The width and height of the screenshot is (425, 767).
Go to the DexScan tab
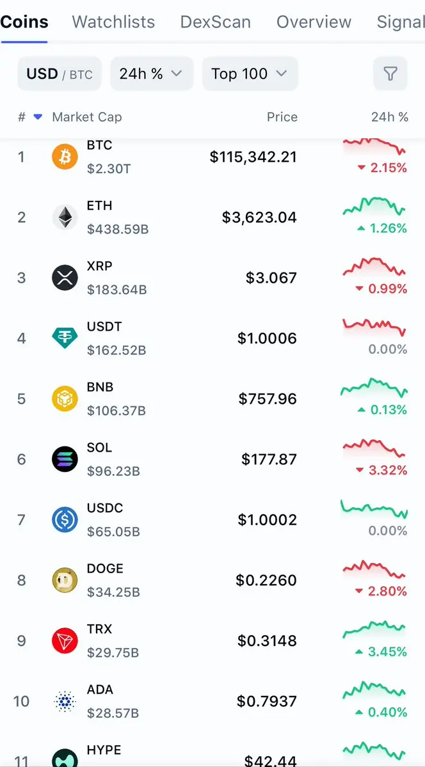216,22
